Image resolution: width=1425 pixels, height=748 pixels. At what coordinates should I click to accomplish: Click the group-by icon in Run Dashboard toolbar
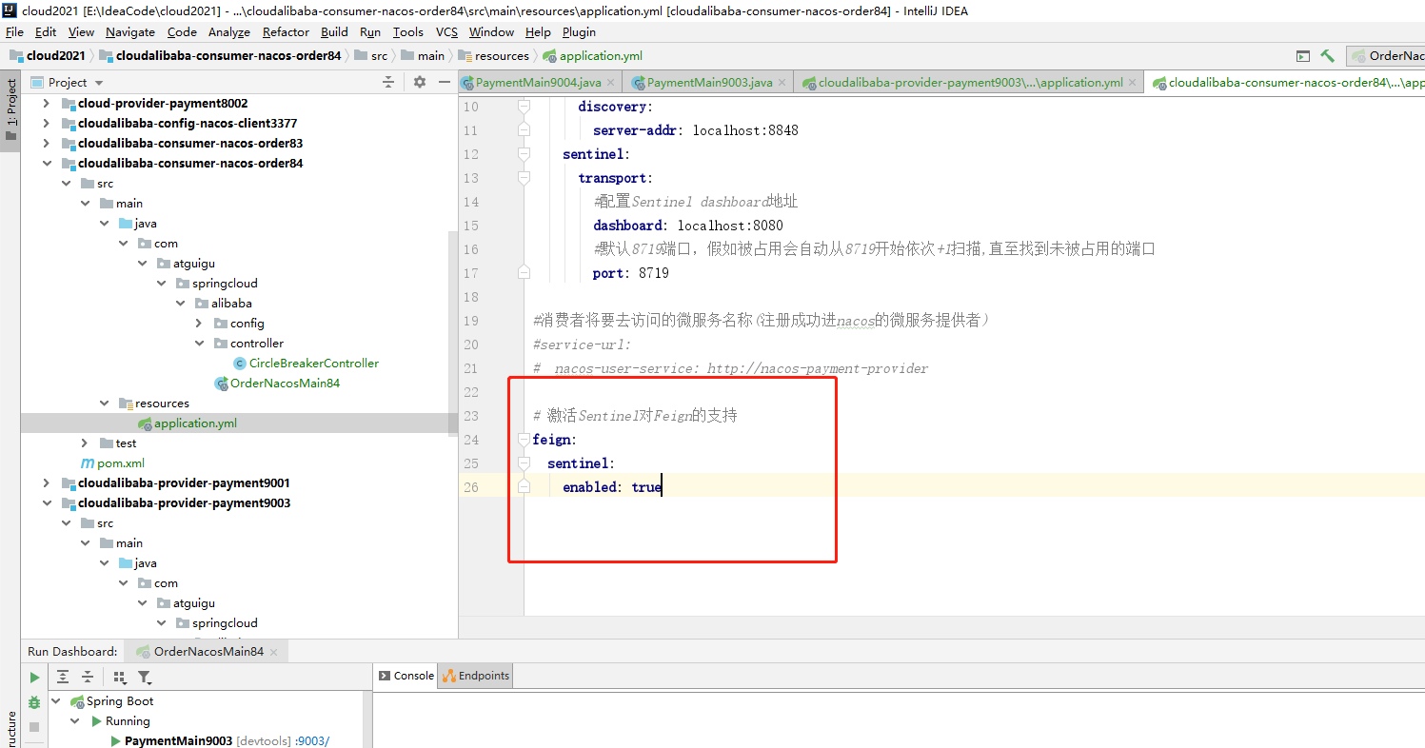pos(119,677)
